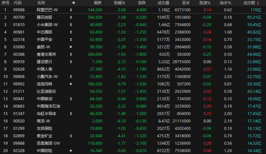Viewport: 266px width, 154px height.
Task: Click the 涨速% column header
Action: point(205,3)
